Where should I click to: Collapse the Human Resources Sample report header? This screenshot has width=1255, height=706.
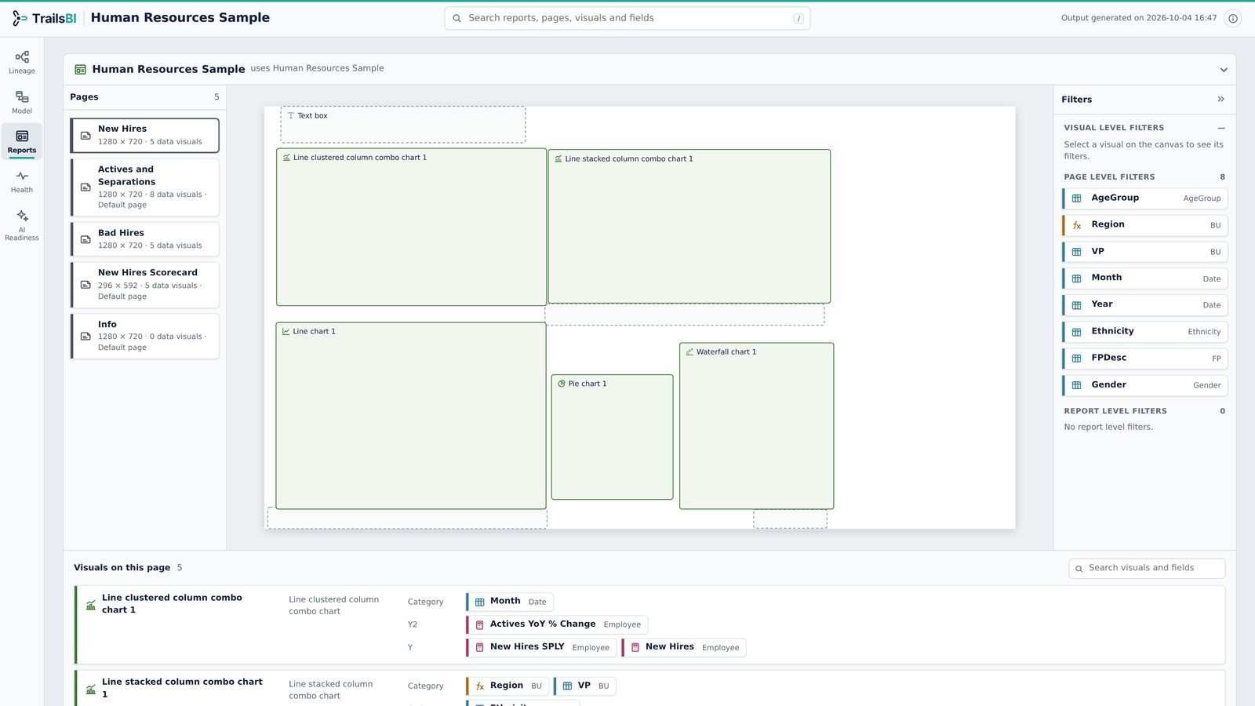point(1224,70)
